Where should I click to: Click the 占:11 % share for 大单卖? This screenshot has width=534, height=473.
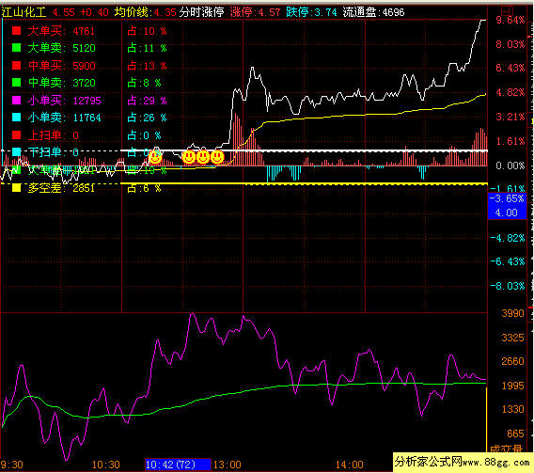(147, 48)
